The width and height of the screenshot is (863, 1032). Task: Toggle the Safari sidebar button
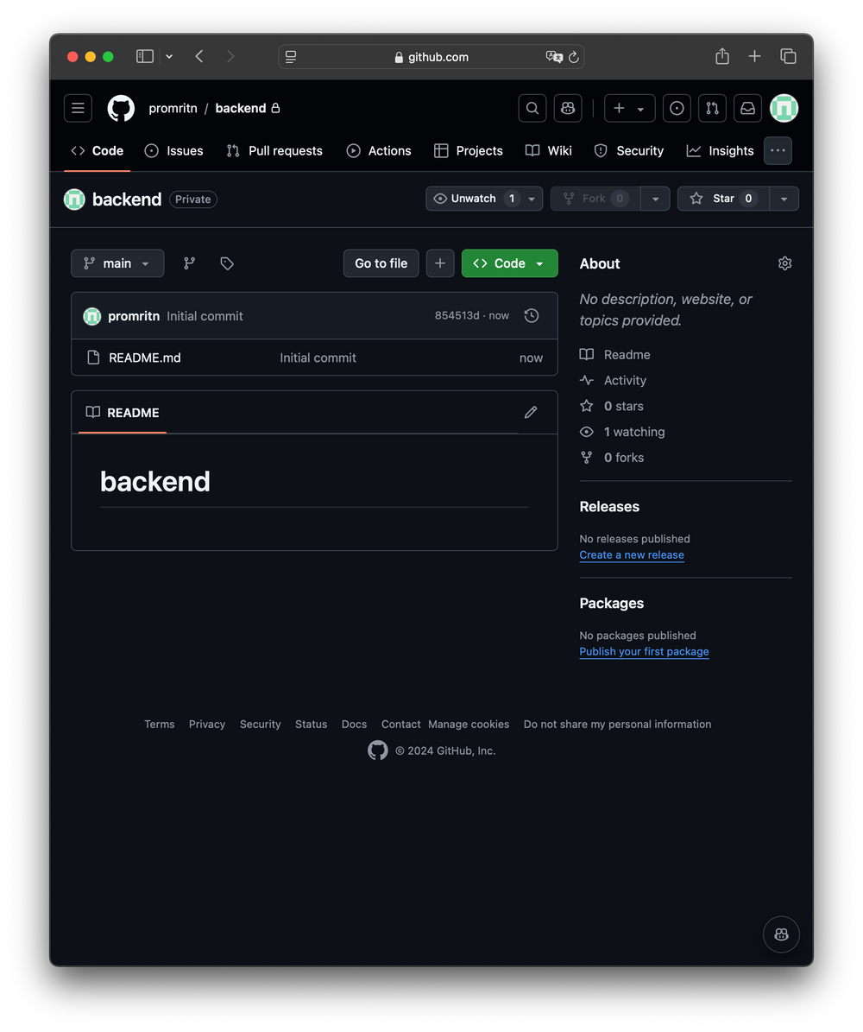(145, 57)
